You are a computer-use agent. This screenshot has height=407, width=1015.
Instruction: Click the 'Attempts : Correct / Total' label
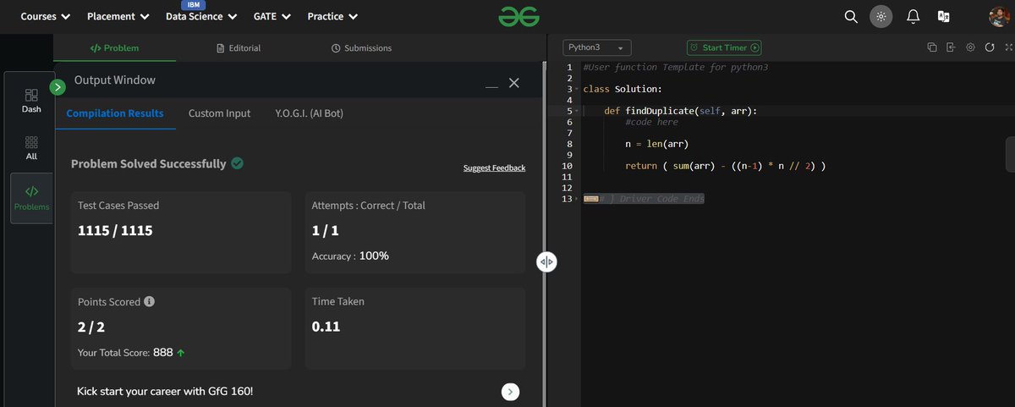(368, 206)
